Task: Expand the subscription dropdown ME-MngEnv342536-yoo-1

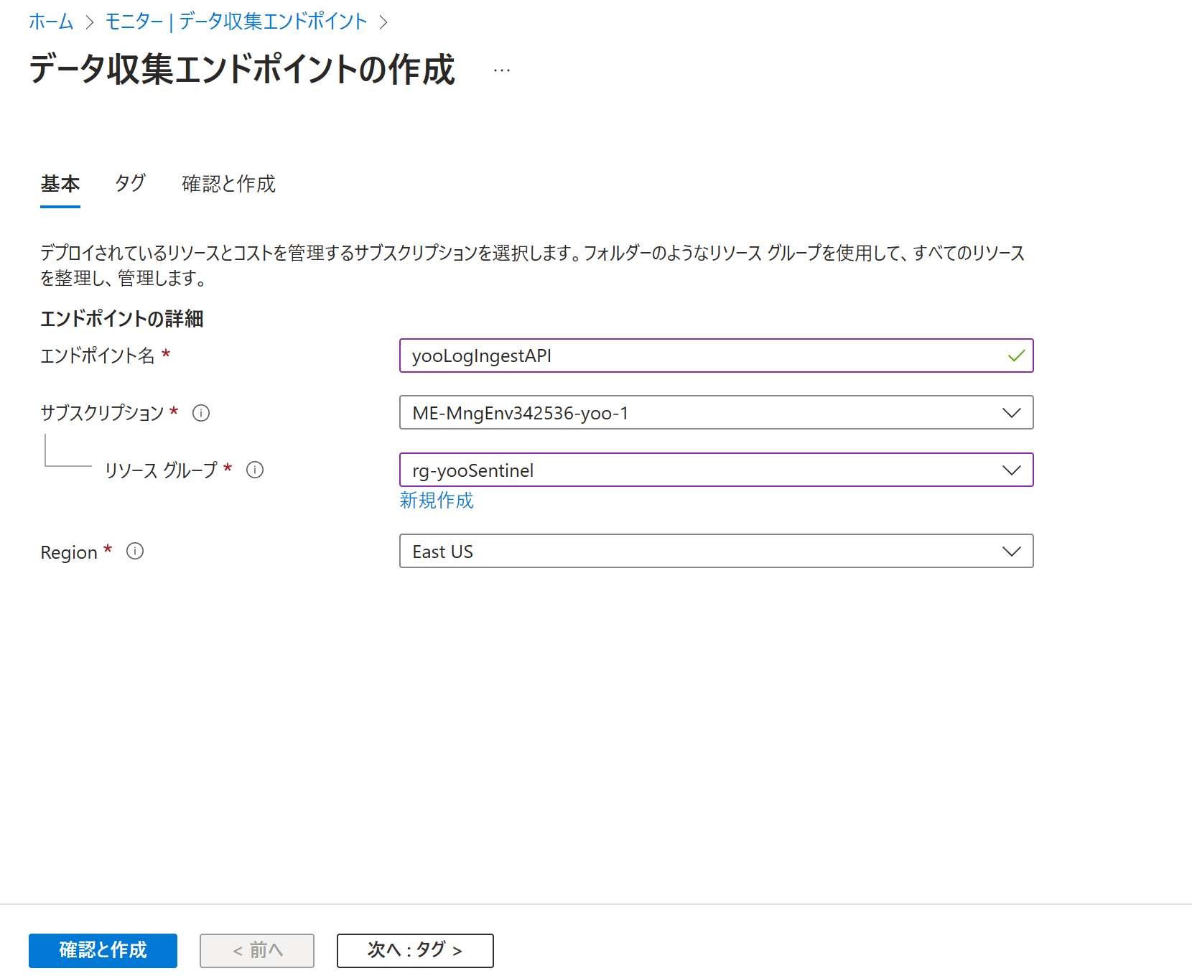Action: point(716,412)
